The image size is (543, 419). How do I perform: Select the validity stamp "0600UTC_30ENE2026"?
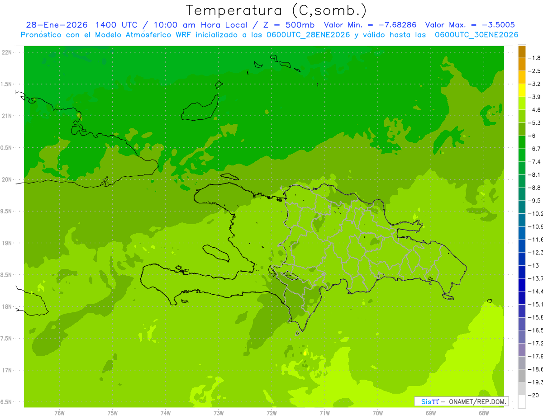[476, 35]
